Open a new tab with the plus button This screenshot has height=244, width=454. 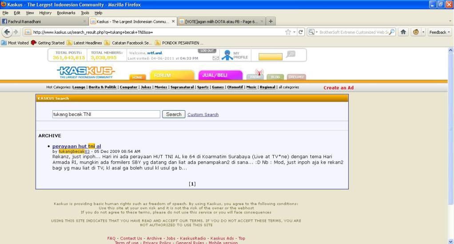tap(271, 21)
